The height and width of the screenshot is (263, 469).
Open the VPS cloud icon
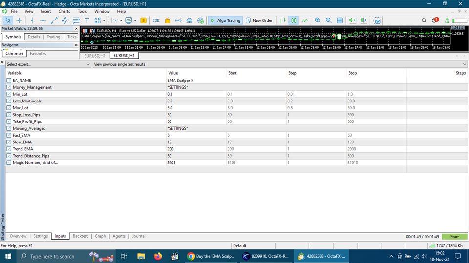[190, 20]
